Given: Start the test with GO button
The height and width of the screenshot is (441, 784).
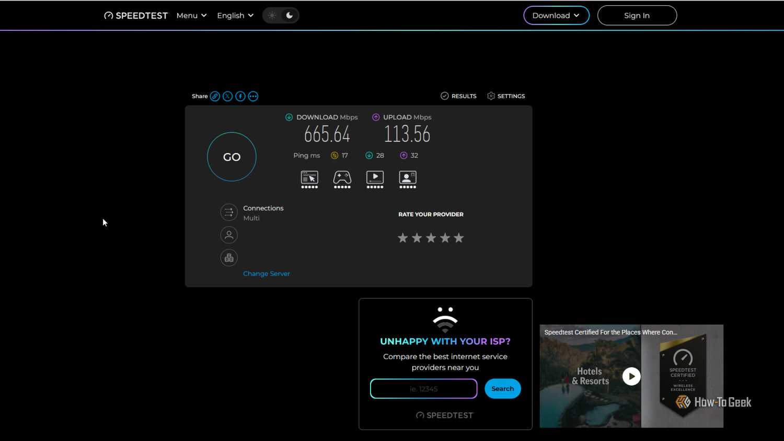Looking at the screenshot, I should click(x=232, y=157).
